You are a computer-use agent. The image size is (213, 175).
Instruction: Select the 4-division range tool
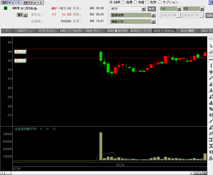tap(211, 146)
